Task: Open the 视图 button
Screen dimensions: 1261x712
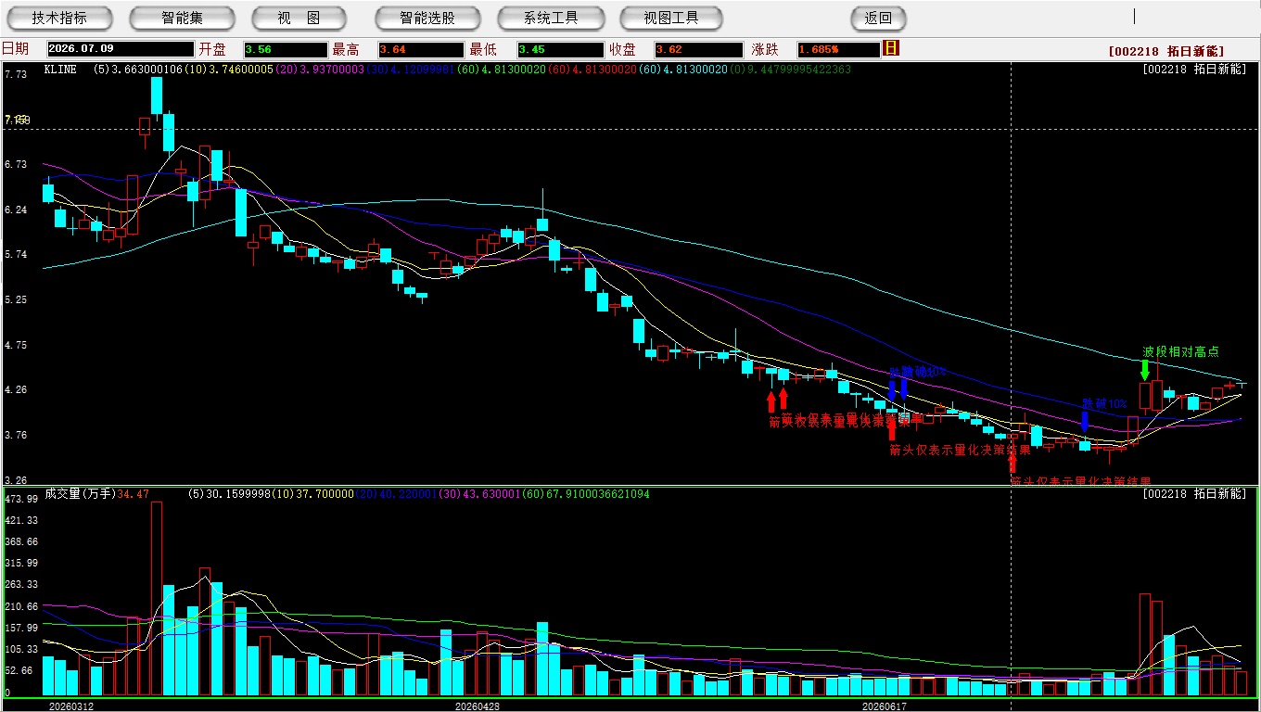Action: click(x=299, y=18)
